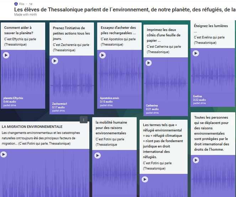This screenshot has height=197, width=236.
Task: Click the Apostolos.envir audio file name
Action: (110, 98)
